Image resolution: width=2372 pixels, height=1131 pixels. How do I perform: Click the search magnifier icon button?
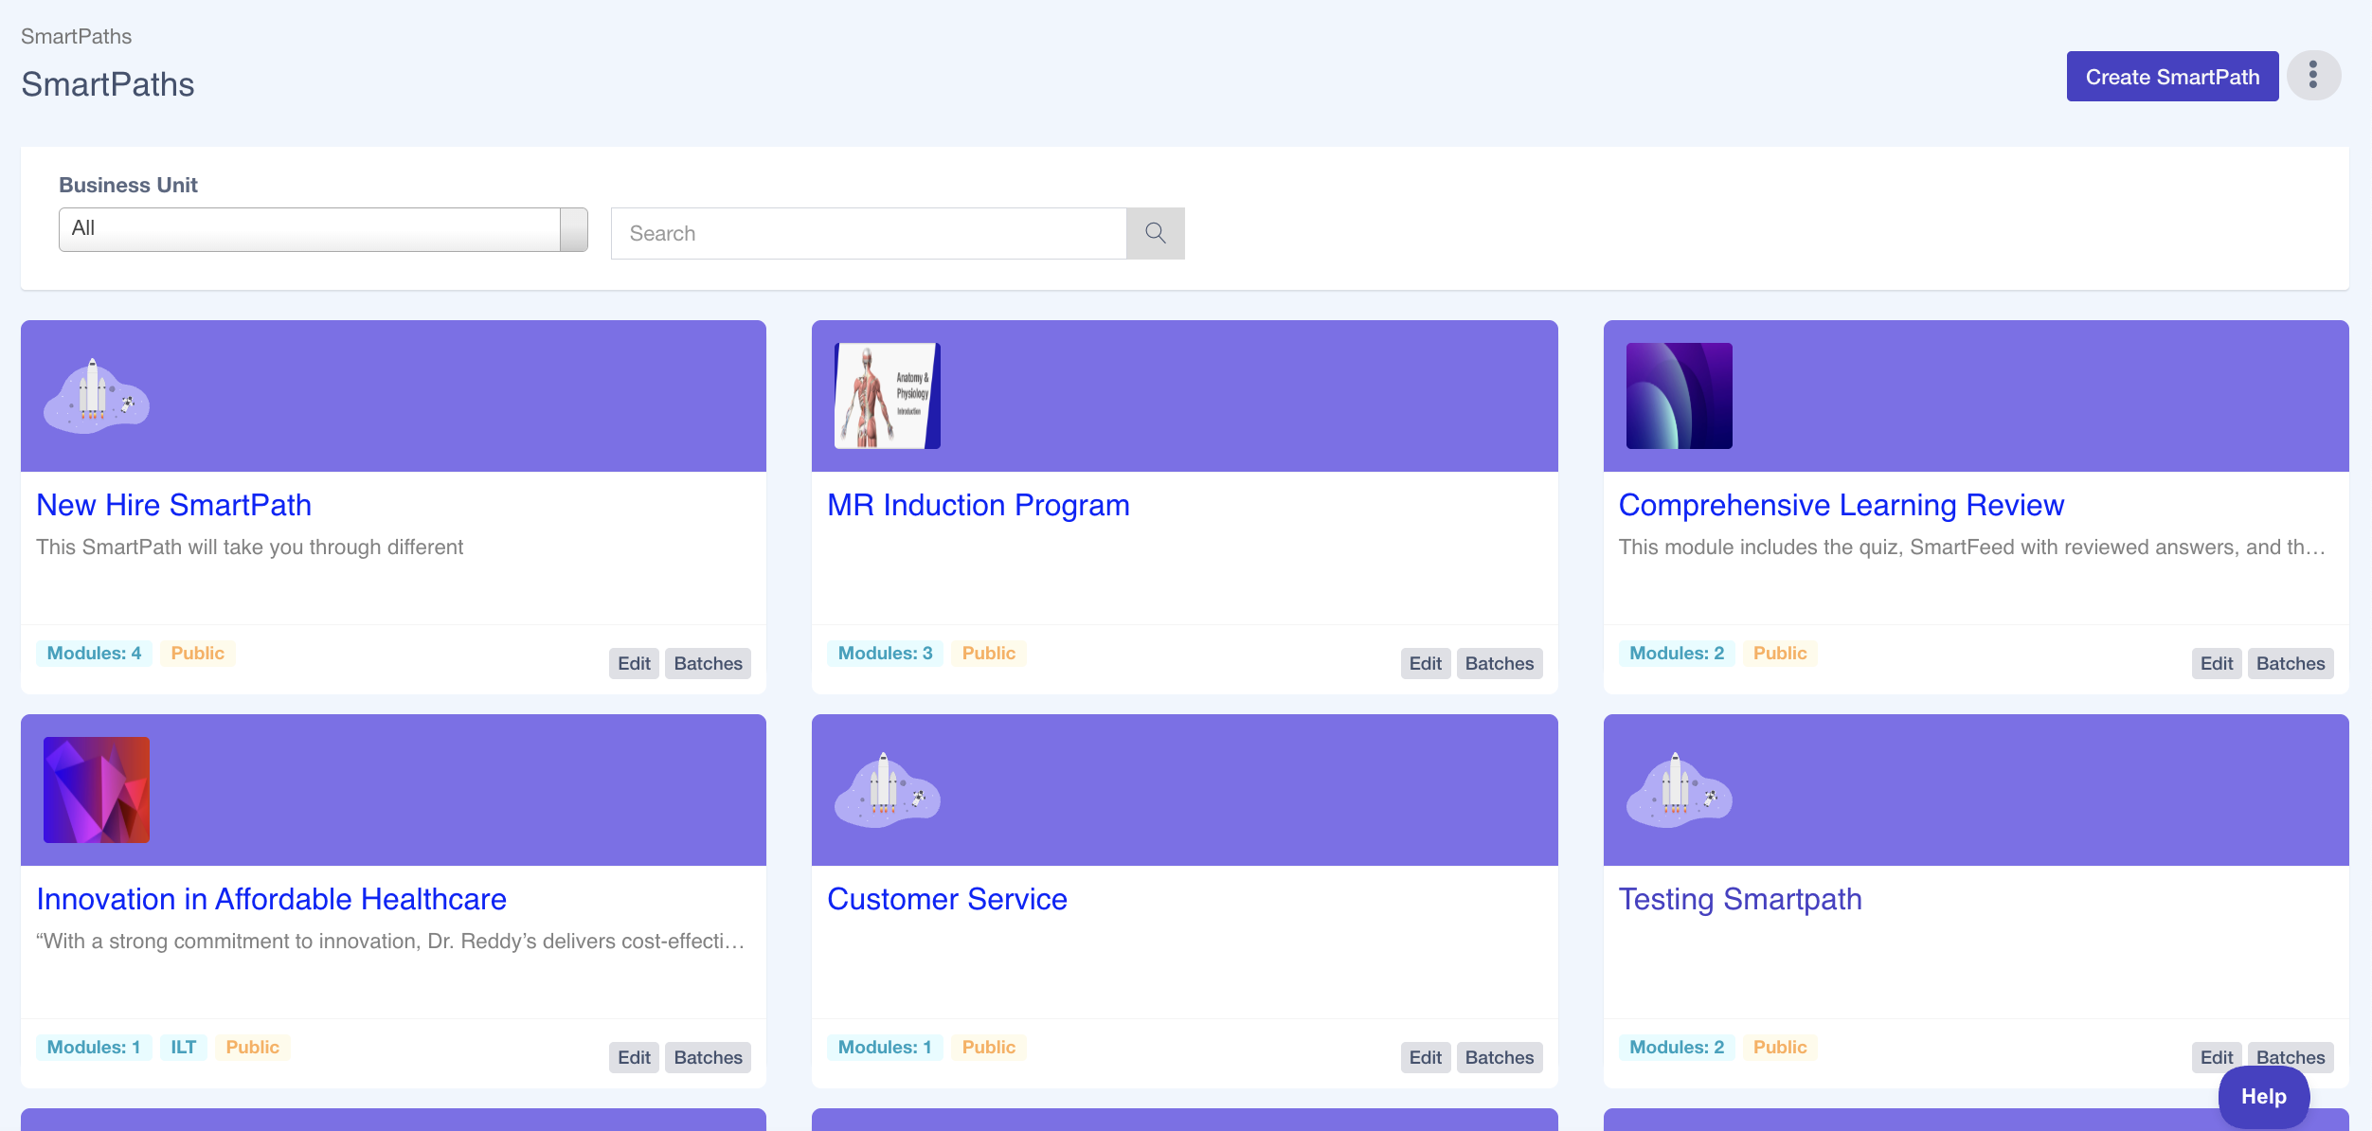tap(1155, 233)
